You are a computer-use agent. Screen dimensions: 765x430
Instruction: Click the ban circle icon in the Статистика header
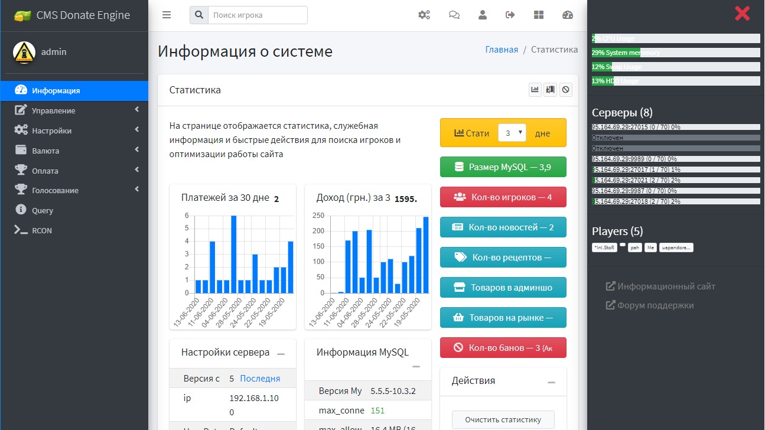[x=566, y=90]
